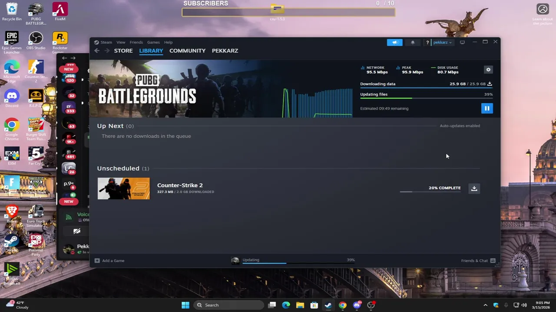Open the View menu

(x=121, y=42)
